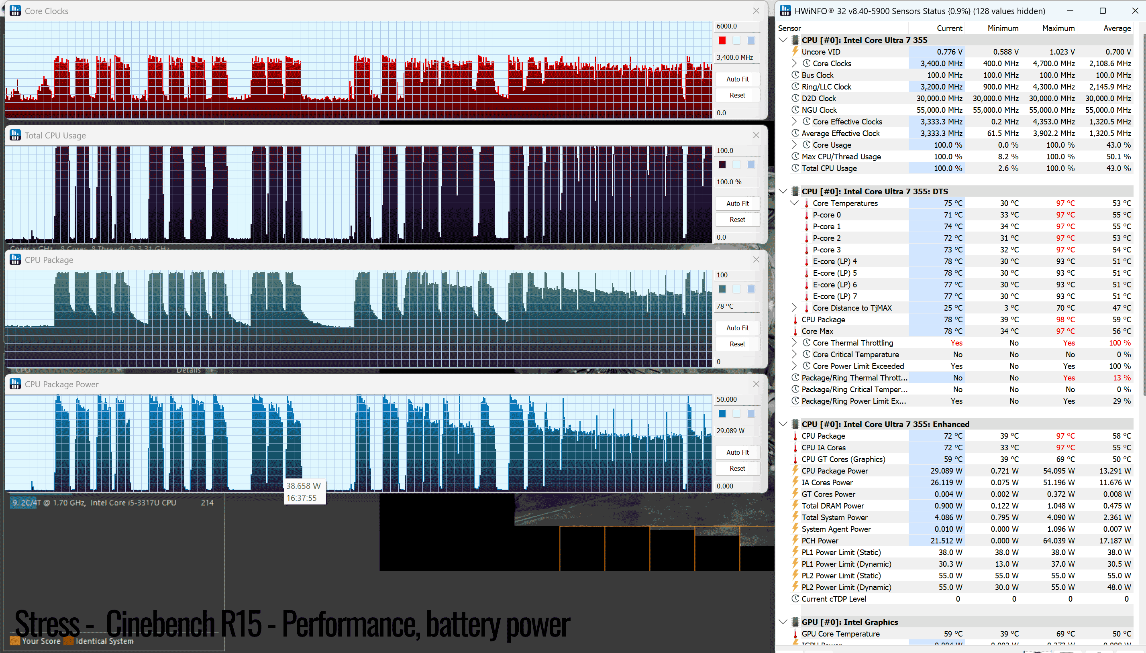Click Reset in the Core Clocks graph
Screen dimensions: 1146x653
737,95
